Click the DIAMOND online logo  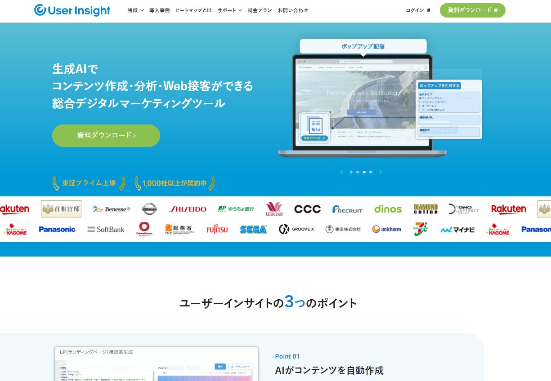(426, 209)
